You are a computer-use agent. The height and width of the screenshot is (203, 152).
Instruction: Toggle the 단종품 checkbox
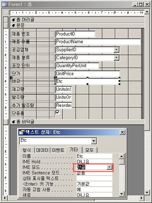[x=57, y=112]
